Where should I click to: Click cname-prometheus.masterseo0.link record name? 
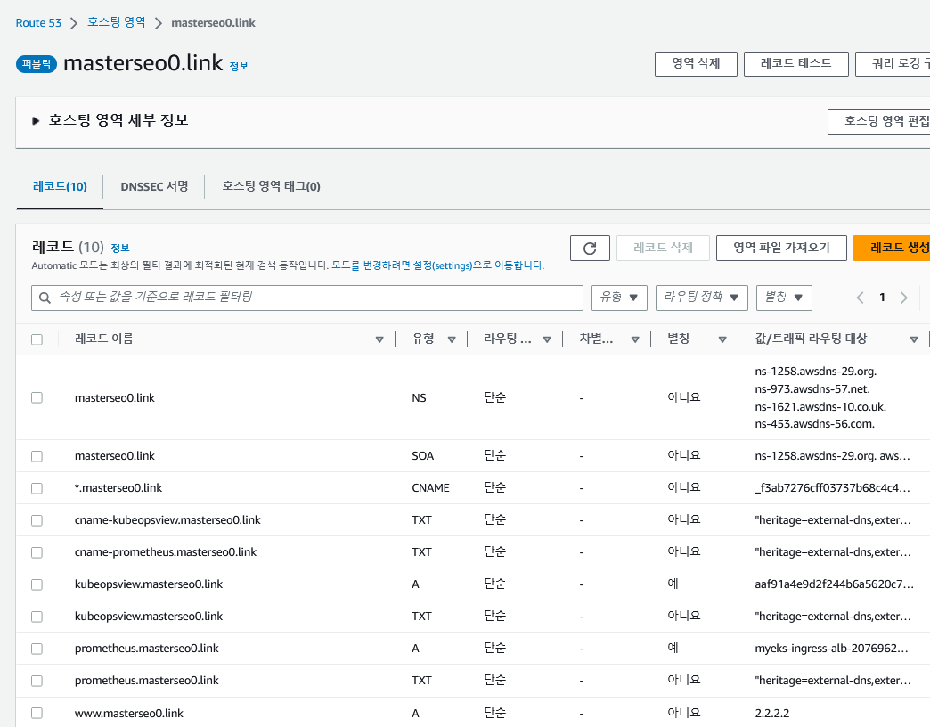pos(166,552)
